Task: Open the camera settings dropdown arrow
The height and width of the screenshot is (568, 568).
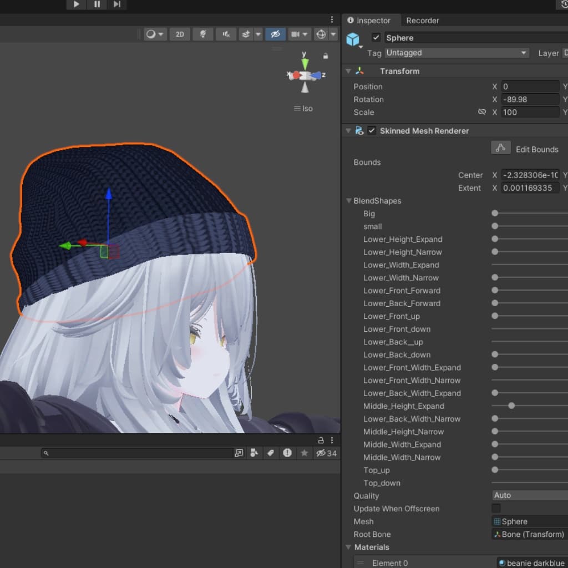Action: [306, 34]
